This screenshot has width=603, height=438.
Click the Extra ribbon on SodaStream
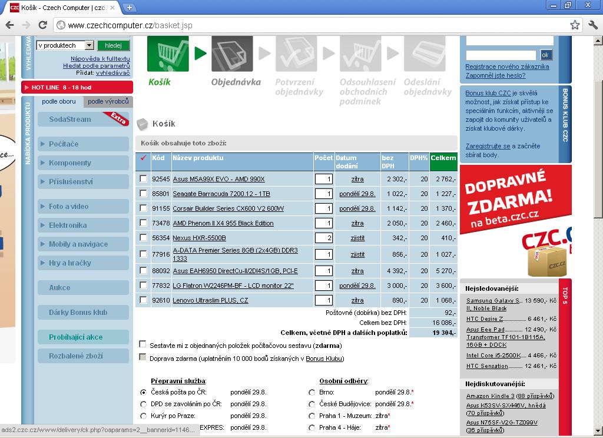point(117,118)
